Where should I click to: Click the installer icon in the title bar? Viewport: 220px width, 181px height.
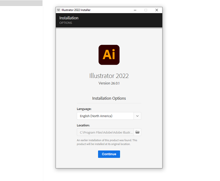(x=58, y=10)
